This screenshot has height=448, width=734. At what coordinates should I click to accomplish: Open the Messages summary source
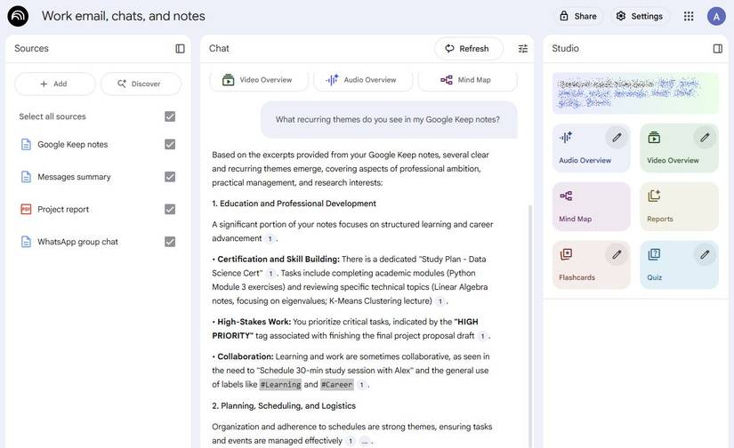click(x=74, y=177)
